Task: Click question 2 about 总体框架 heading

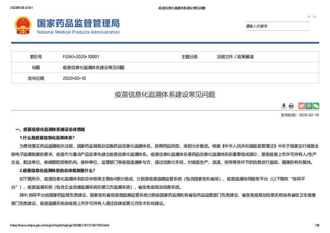Action: [x=57, y=170]
